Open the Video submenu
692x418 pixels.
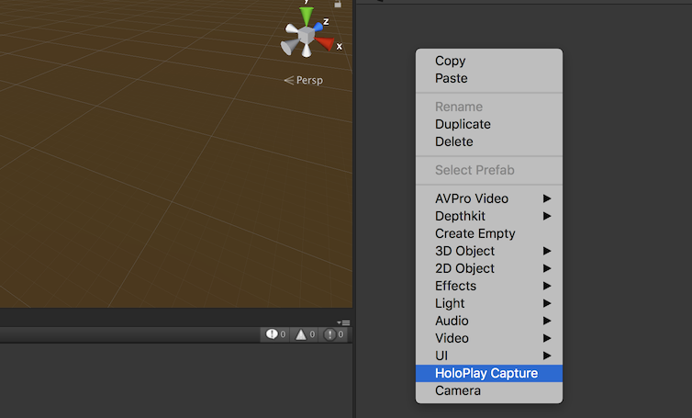(x=489, y=338)
